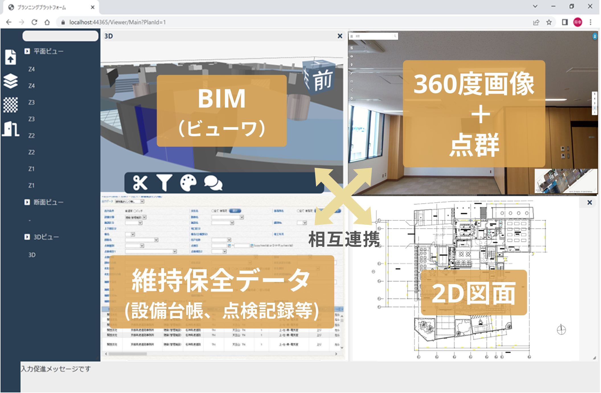Expand the 平面ビュー tree node
This screenshot has height=393, width=601.
[27, 51]
